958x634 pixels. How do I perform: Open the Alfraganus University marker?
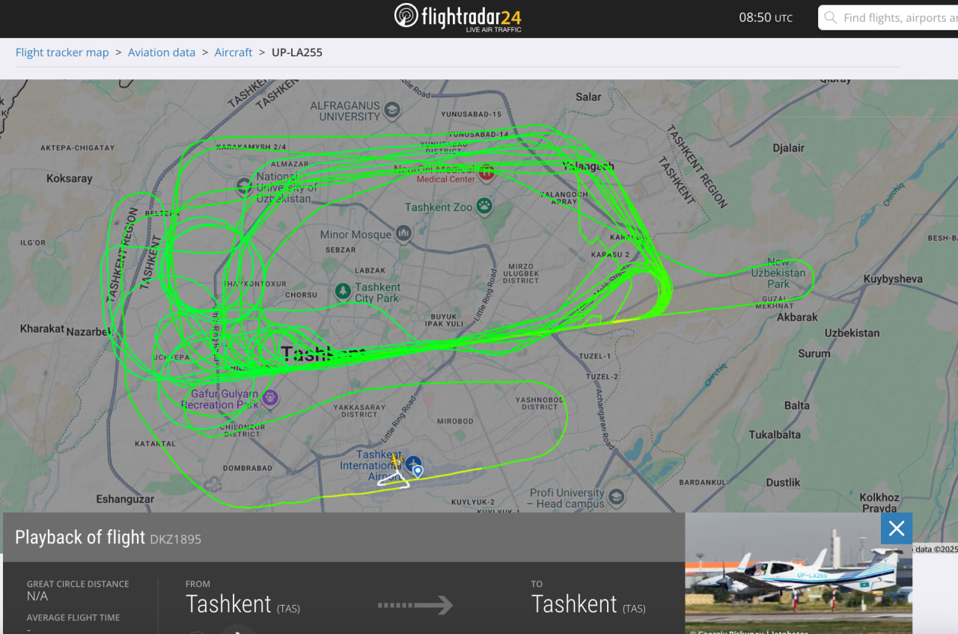click(x=392, y=111)
